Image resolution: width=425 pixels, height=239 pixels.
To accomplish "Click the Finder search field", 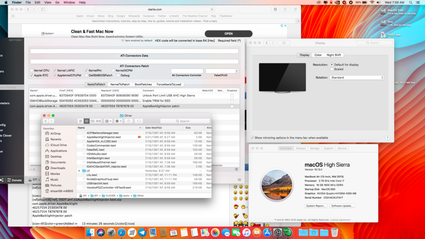I will click(x=185, y=121).
